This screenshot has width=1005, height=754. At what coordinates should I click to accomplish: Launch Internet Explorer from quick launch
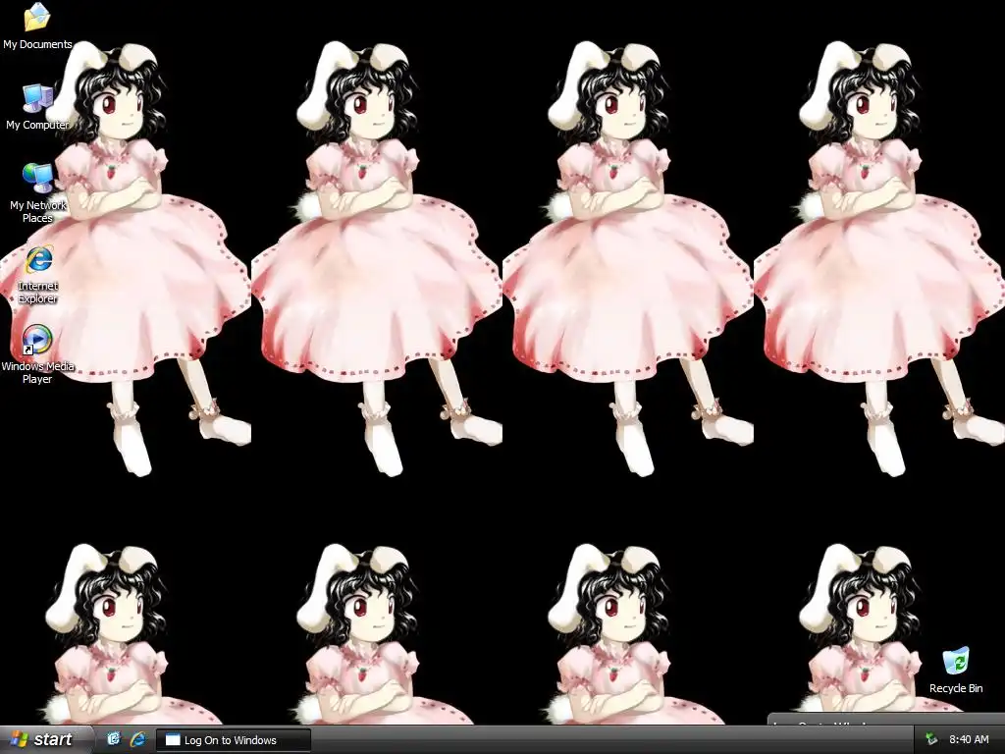pyautogui.click(x=137, y=739)
